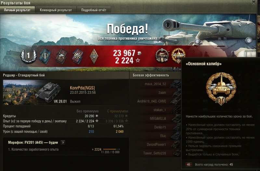The width and height of the screenshot is (260, 171).
Task: Click the gold Main Caliber badge in banner
Action: click(x=178, y=55)
